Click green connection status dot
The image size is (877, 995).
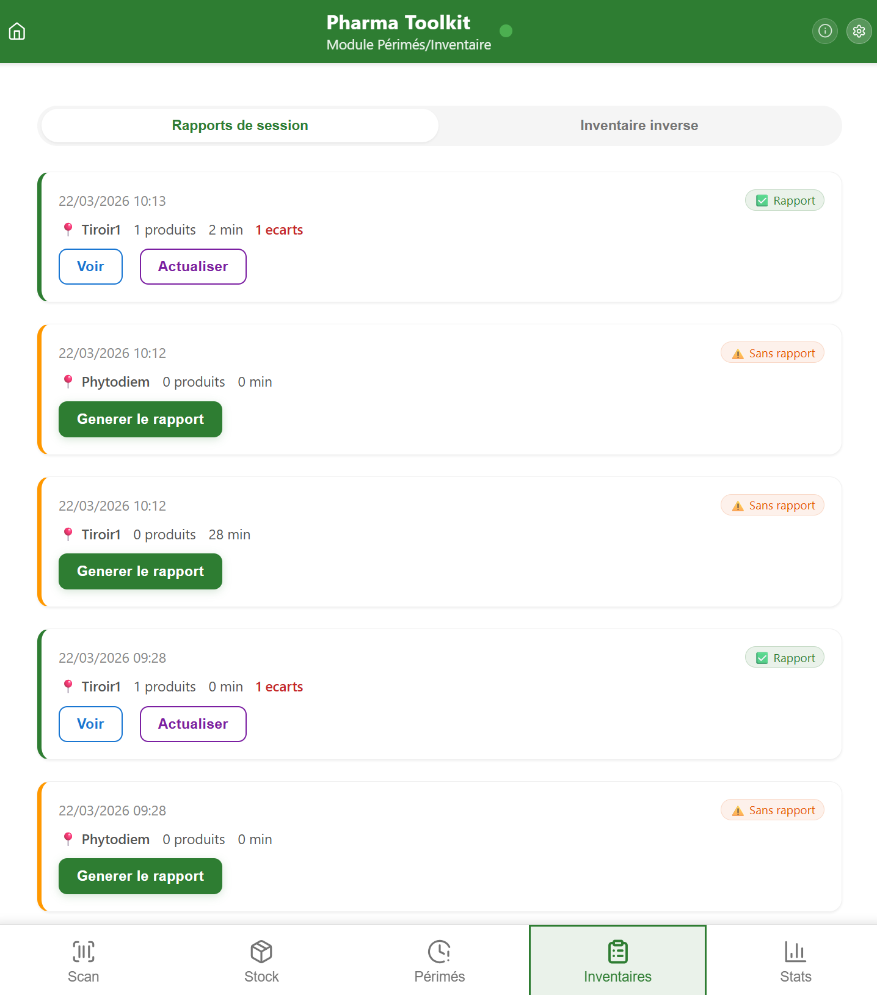point(506,31)
